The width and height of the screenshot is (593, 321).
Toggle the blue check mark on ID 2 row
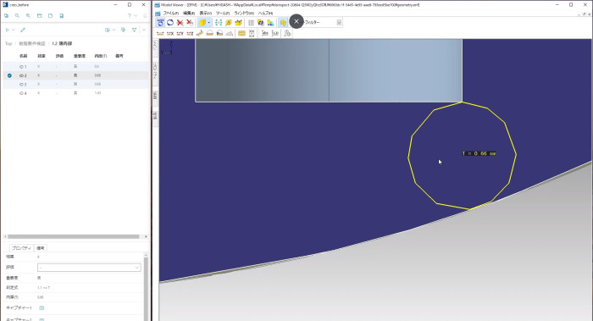[x=9, y=75]
